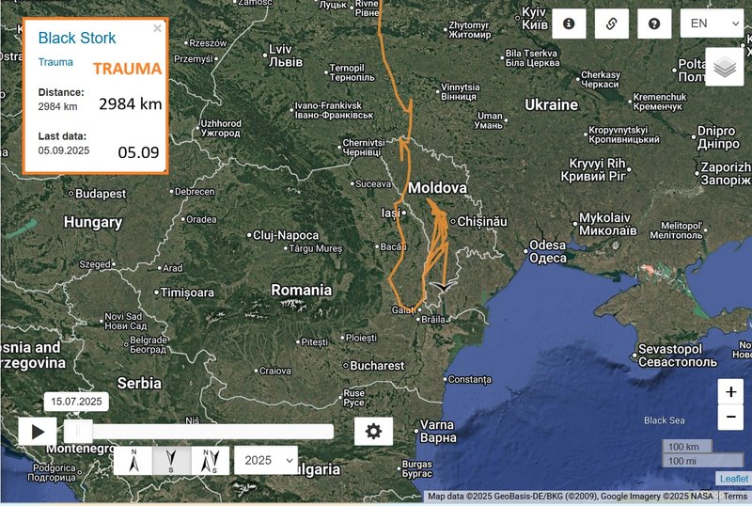The width and height of the screenshot is (752, 506).
Task: Open the help question-mark button
Action: [654, 24]
